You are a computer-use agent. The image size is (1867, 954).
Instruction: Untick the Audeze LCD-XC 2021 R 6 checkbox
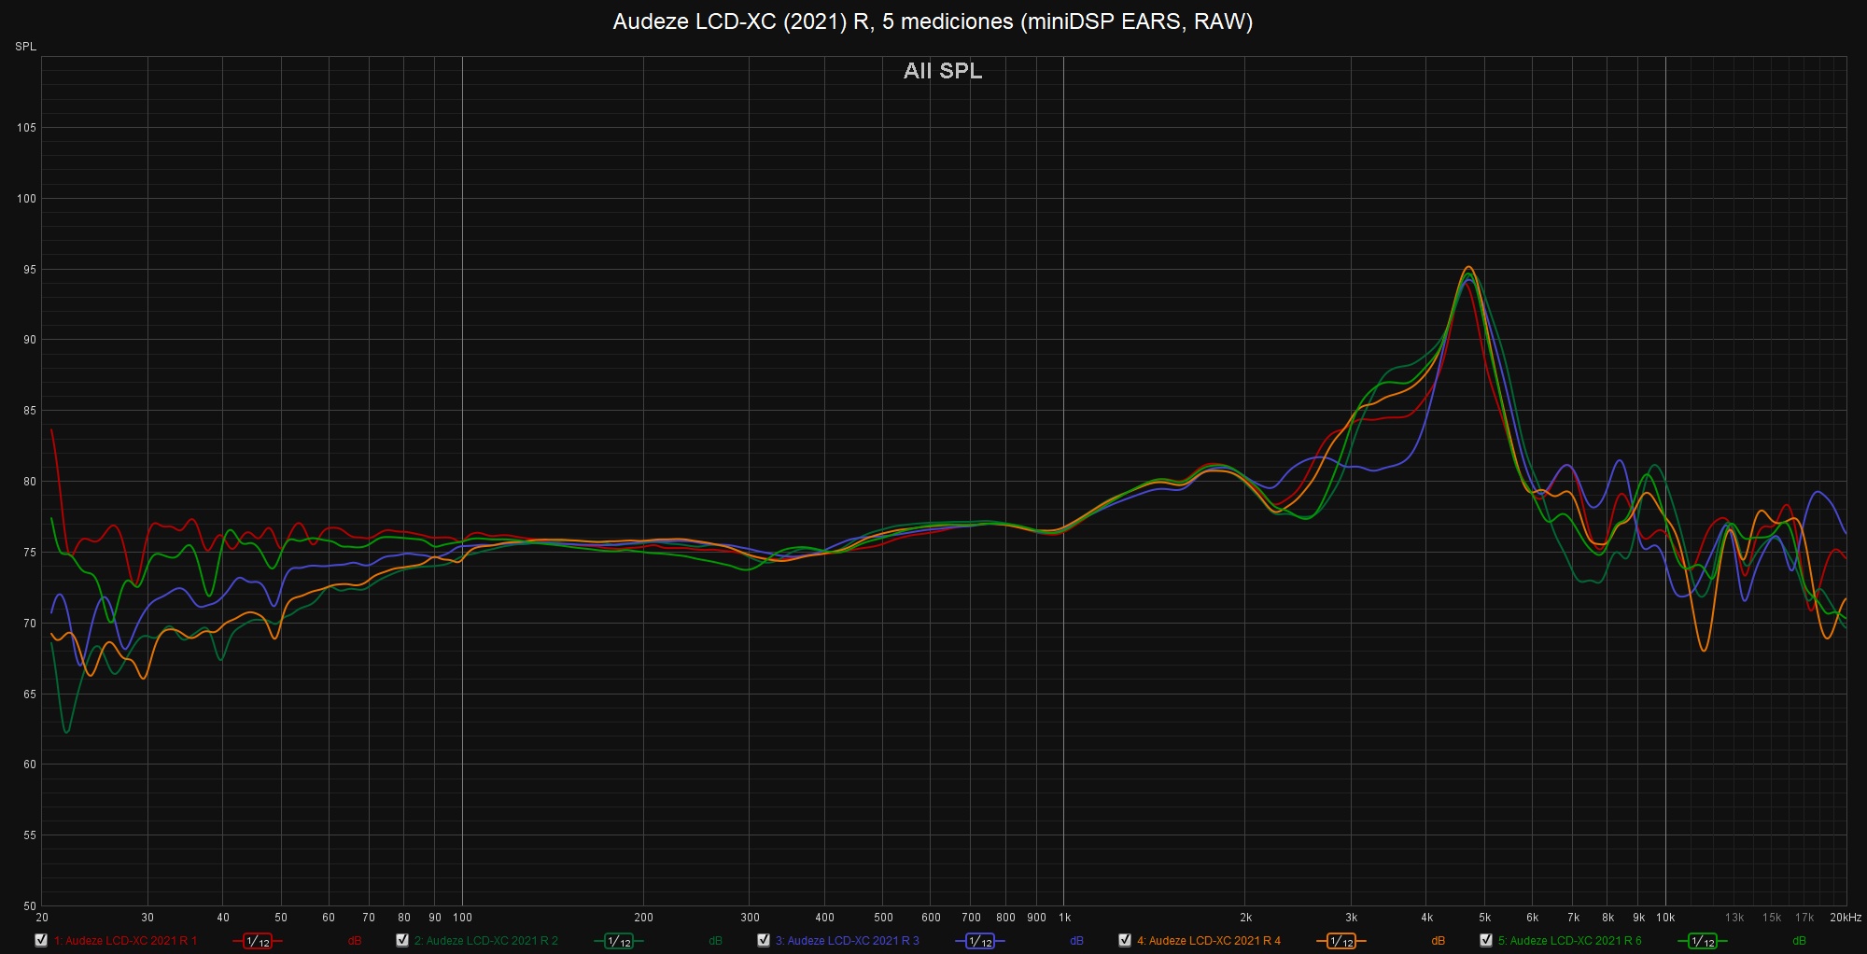[1486, 940]
